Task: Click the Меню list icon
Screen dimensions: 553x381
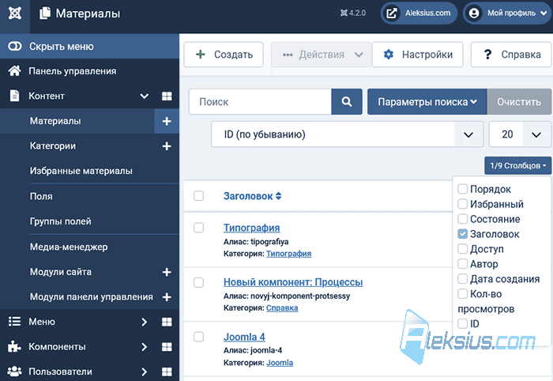Action: click(14, 322)
